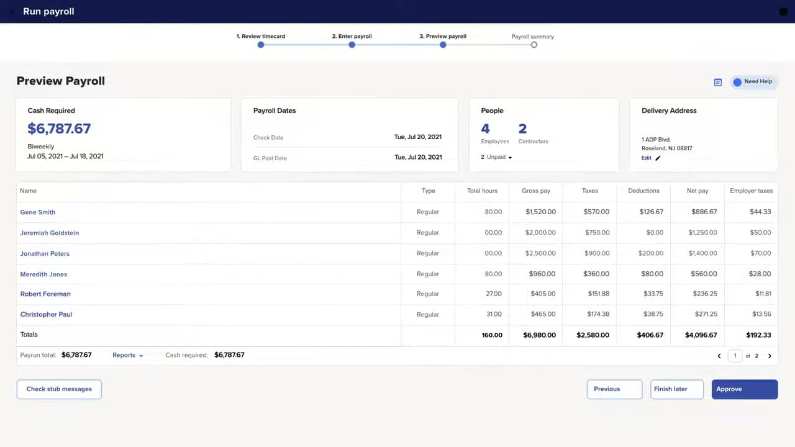Click the page number input field
Image resolution: width=795 pixels, height=447 pixels.
[x=735, y=356]
